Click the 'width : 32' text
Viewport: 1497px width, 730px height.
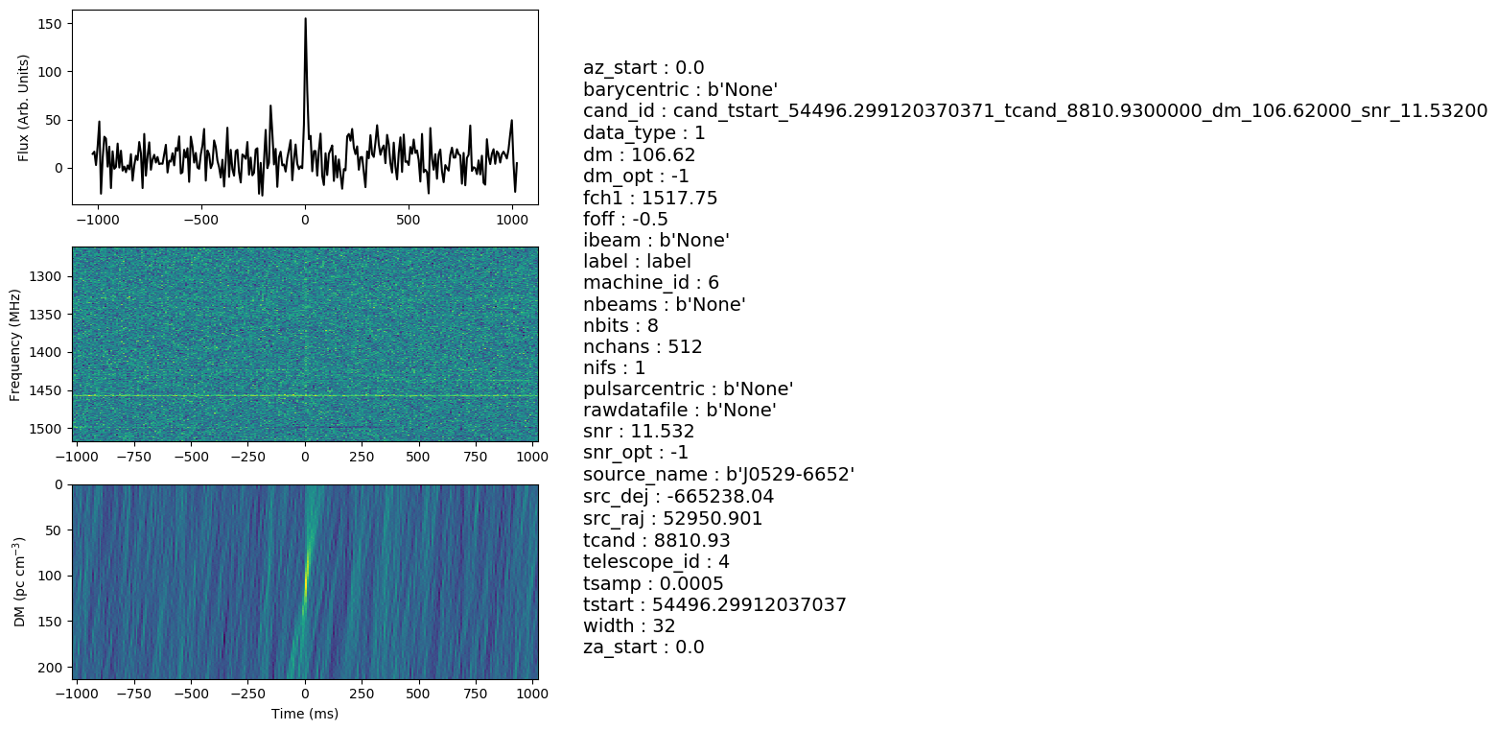click(x=629, y=625)
